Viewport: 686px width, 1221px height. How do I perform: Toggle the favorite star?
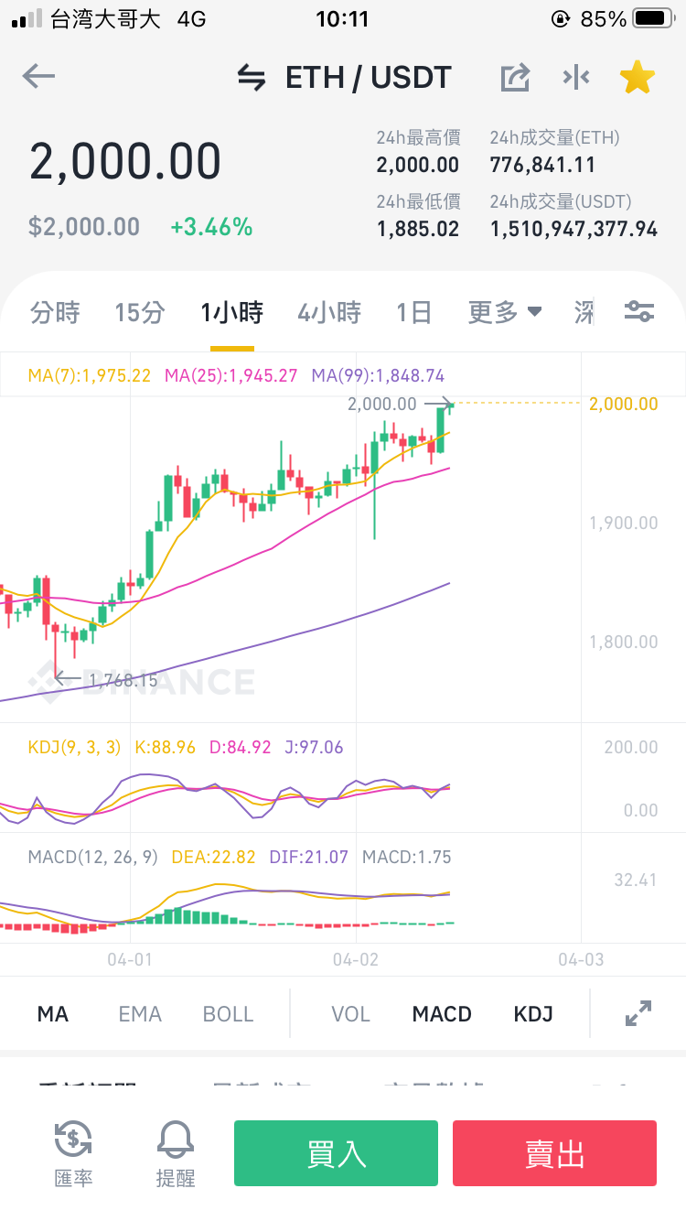point(638,78)
